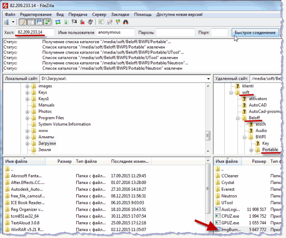Select the CPUZ.exe file icon

[218, 216]
